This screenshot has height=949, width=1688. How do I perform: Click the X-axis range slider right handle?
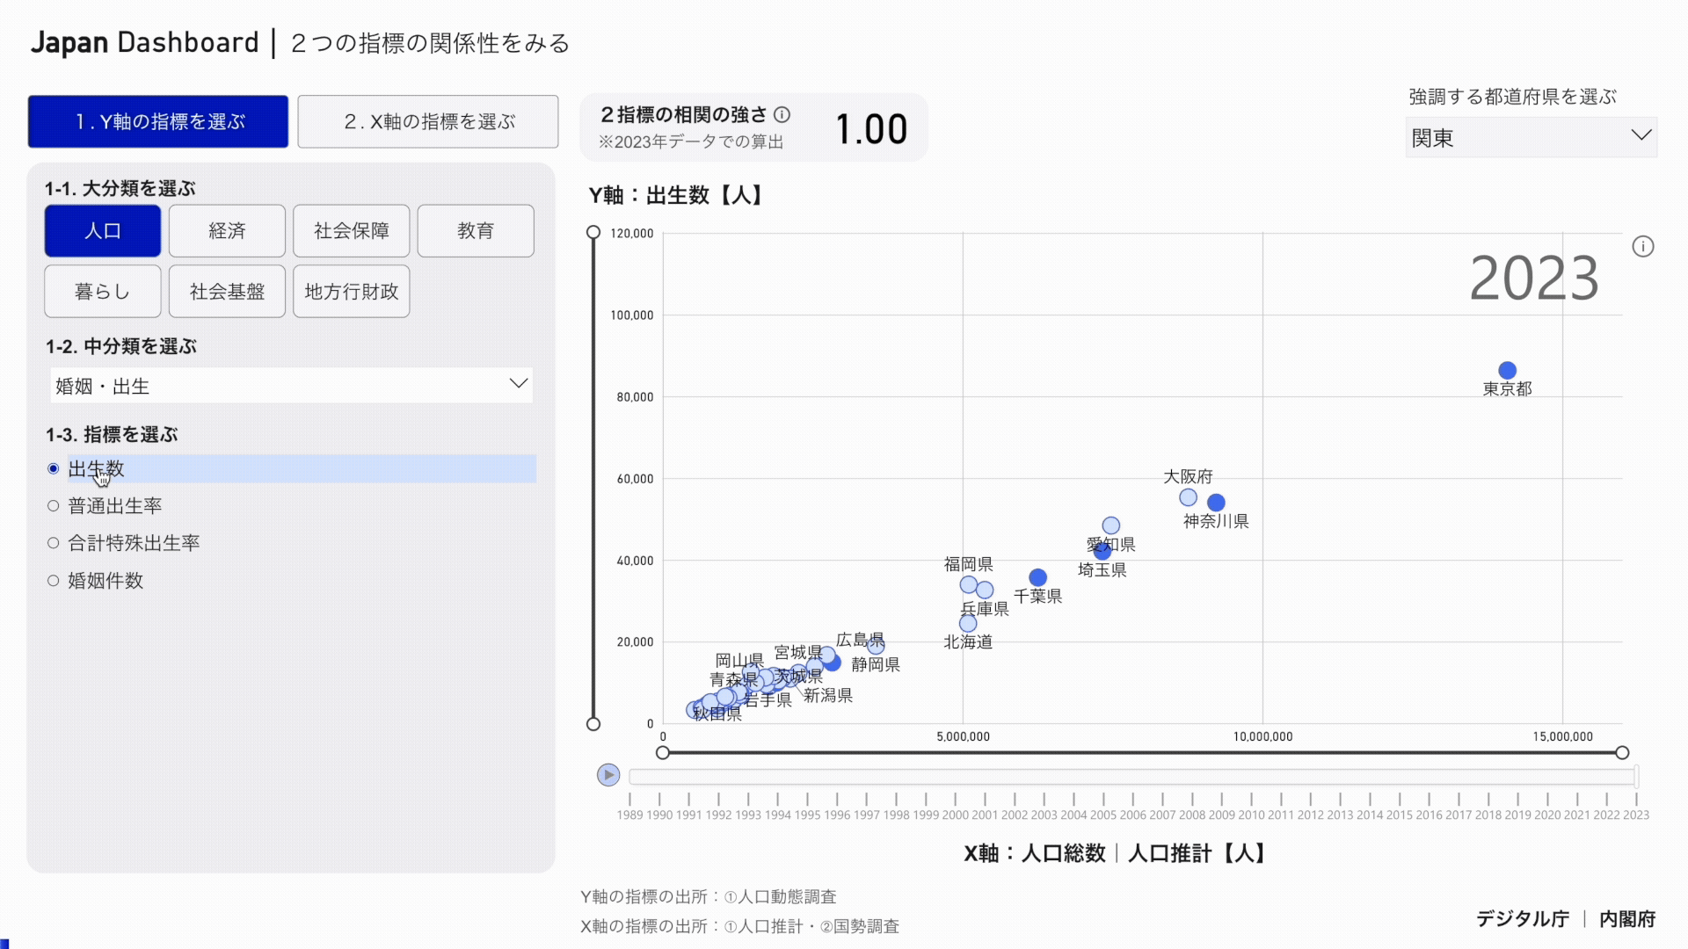pyautogui.click(x=1622, y=753)
